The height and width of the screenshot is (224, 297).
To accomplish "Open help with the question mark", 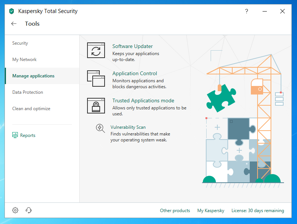I will pyautogui.click(x=246, y=11).
